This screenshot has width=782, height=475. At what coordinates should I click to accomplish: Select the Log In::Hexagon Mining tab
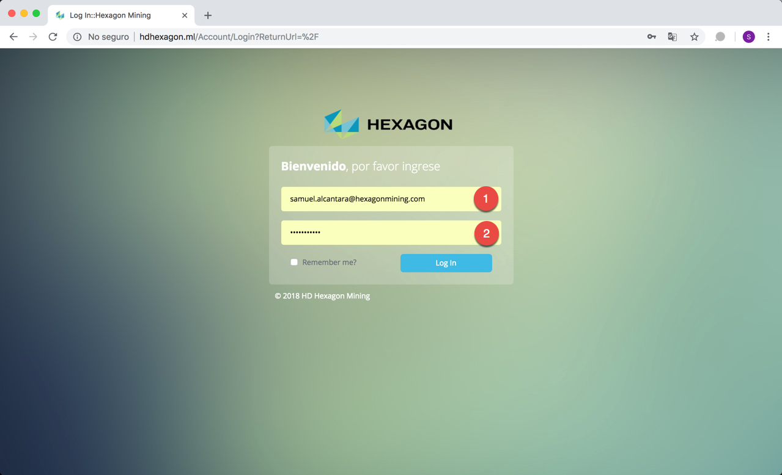coord(121,15)
